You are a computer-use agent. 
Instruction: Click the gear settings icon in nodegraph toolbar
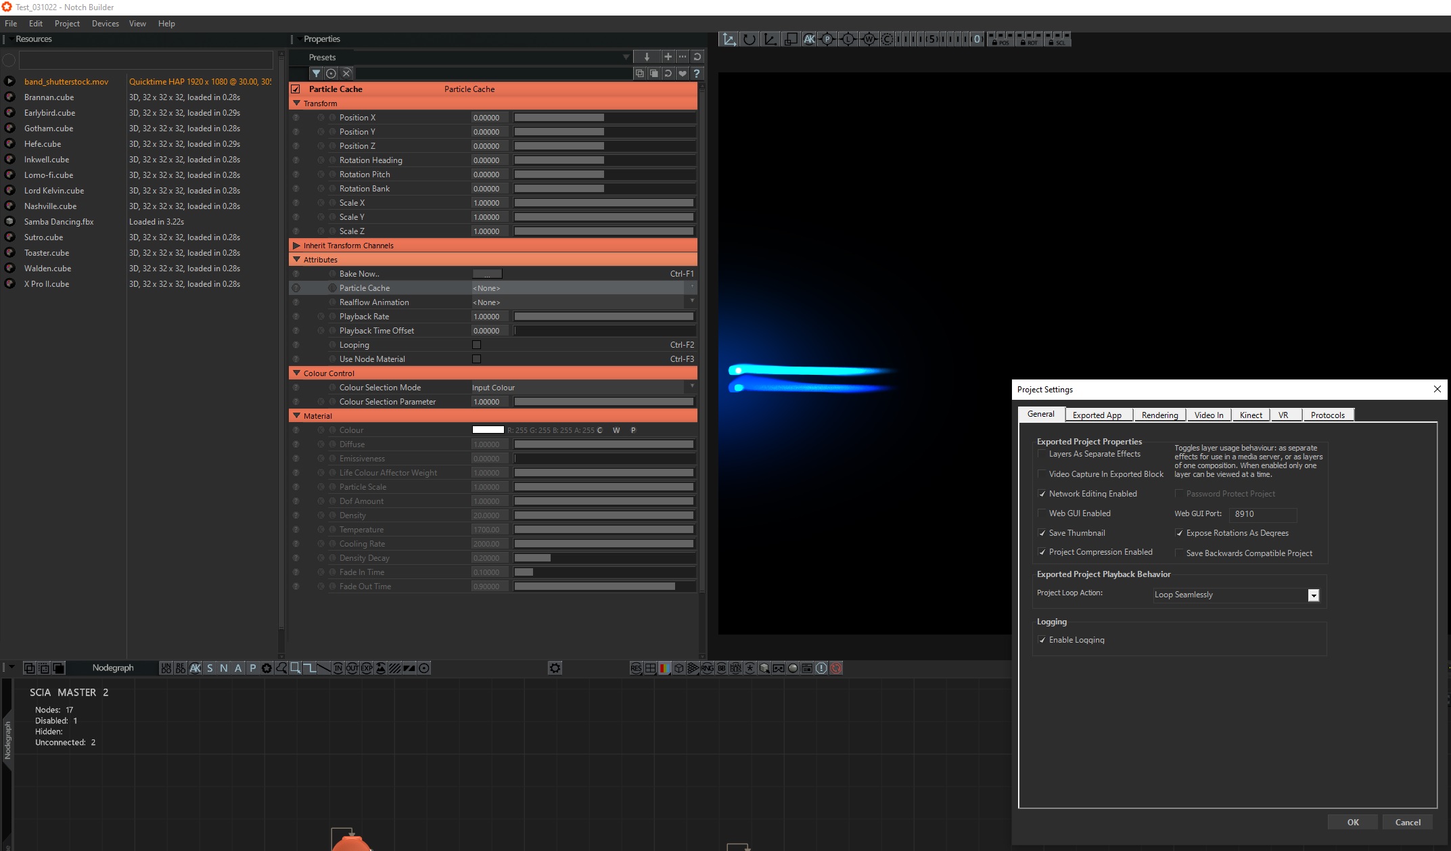click(555, 668)
